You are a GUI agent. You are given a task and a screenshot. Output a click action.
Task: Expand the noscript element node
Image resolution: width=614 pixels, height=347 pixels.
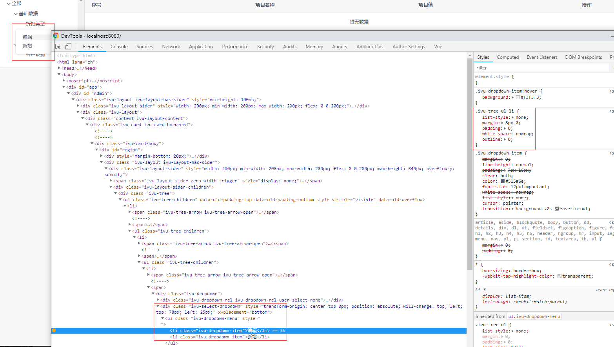(64, 80)
